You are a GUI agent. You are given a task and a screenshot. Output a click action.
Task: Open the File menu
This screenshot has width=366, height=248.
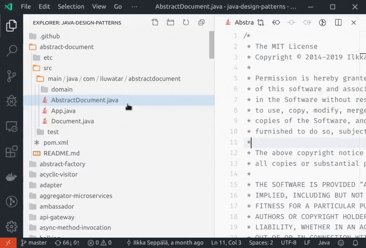(x=25, y=6)
